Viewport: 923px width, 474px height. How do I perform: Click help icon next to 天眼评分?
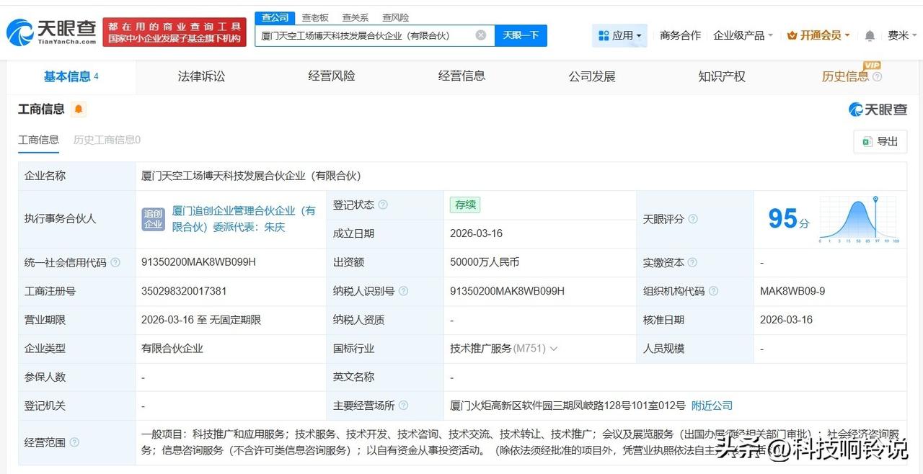(693, 219)
